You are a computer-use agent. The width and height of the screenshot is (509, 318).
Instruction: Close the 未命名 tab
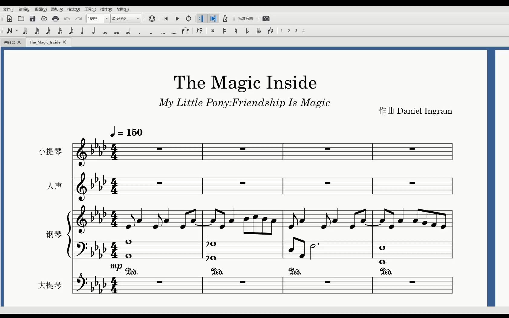[19, 42]
